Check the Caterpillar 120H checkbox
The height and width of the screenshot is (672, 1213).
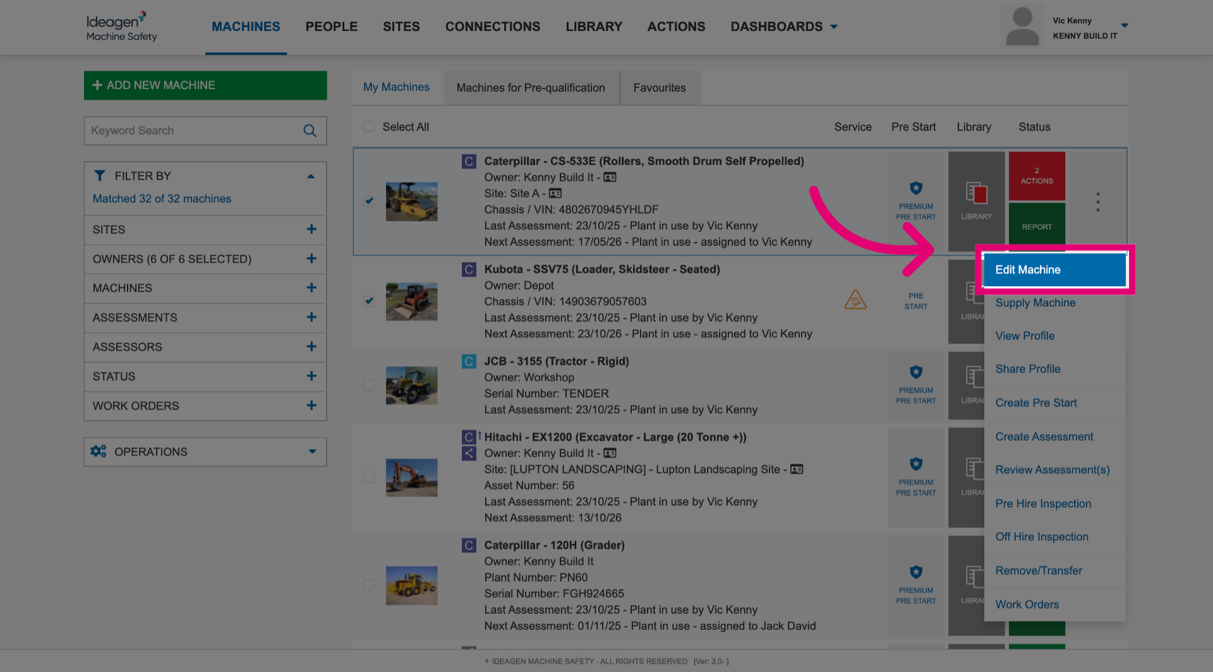click(369, 585)
